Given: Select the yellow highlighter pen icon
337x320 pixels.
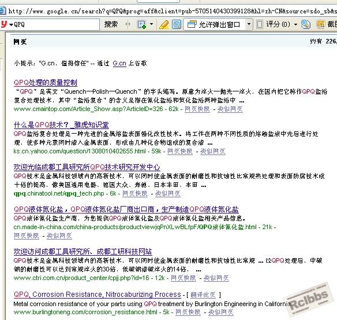Looking at the screenshot, I should [x=164, y=24].
